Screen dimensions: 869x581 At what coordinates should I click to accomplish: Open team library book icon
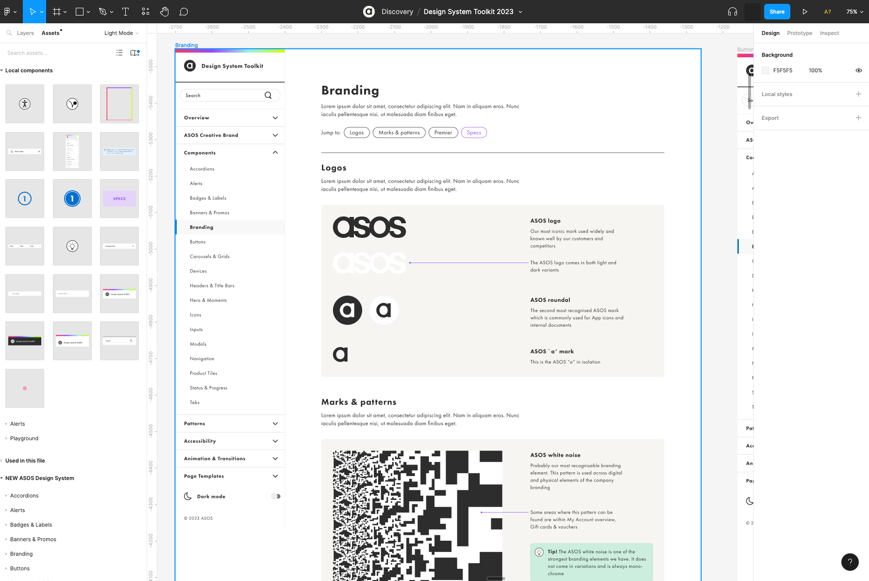(134, 53)
